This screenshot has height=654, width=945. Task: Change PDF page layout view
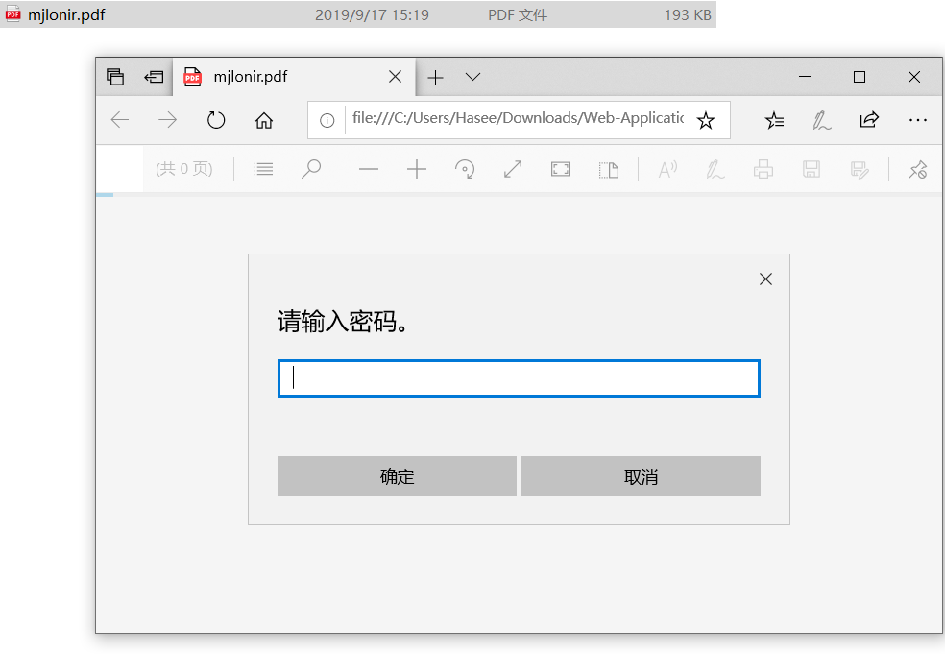click(609, 170)
